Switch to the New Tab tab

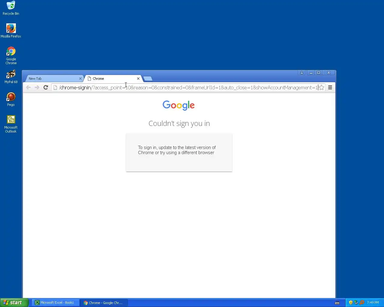[53, 79]
